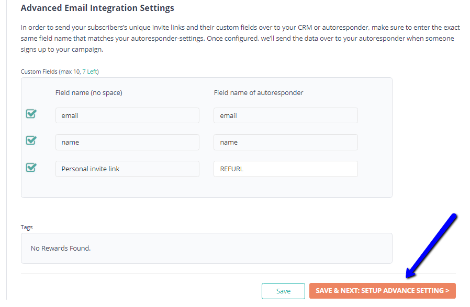
Task: Click the Personal invite link input
Action: [x=127, y=169]
